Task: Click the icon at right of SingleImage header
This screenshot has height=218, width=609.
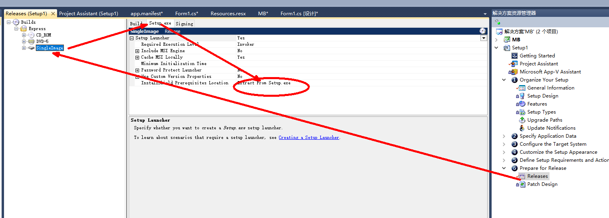Action: click(x=483, y=31)
